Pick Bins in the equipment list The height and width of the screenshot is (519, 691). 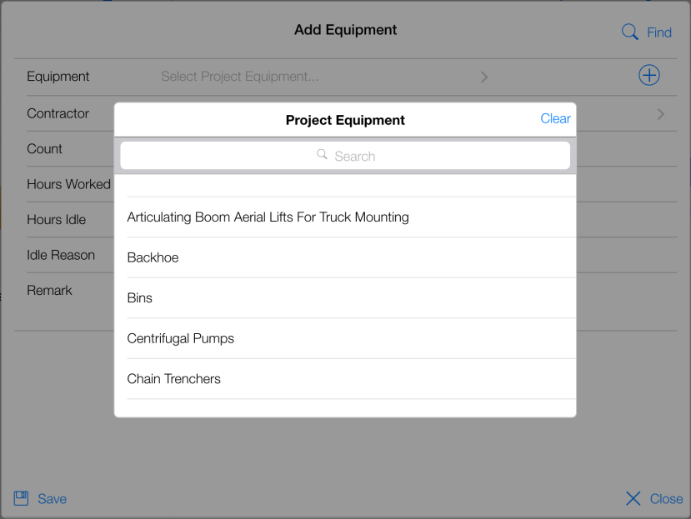(x=140, y=298)
